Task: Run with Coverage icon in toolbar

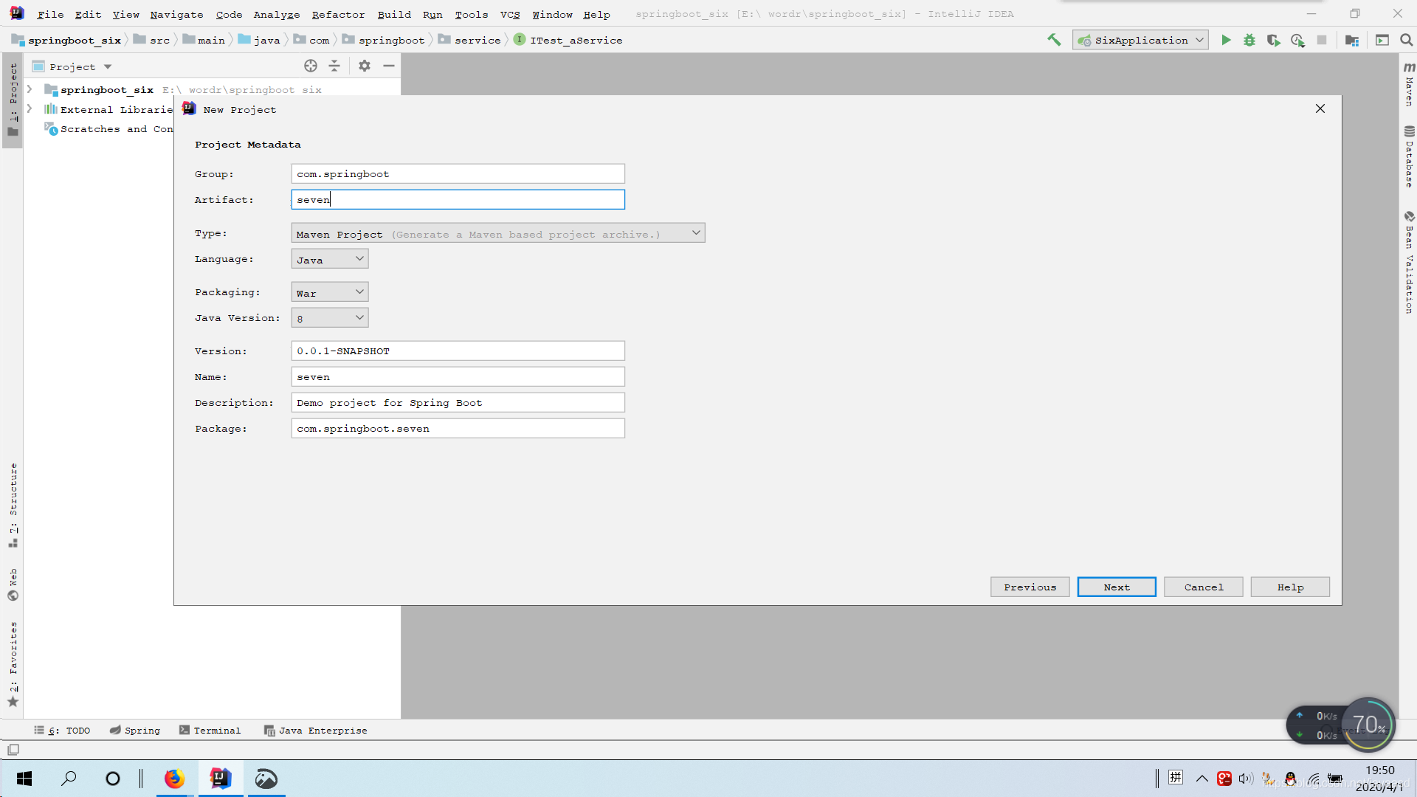Action: click(1273, 40)
